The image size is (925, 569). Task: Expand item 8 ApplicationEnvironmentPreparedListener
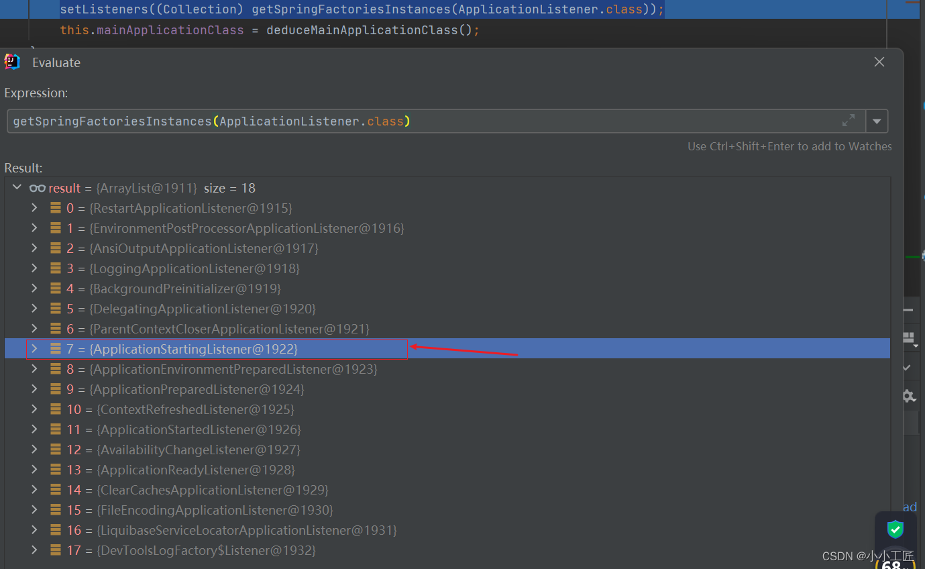(34, 369)
